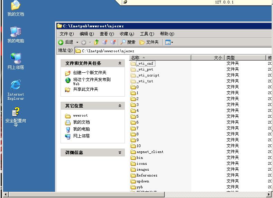Viewport: 273px width, 198px height.
Task: Select folder named 10
Action: (x=136, y=146)
